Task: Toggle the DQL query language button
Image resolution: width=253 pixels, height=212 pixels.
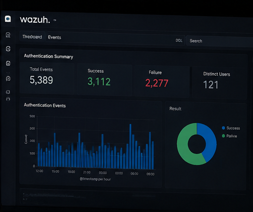Action: click(179, 41)
